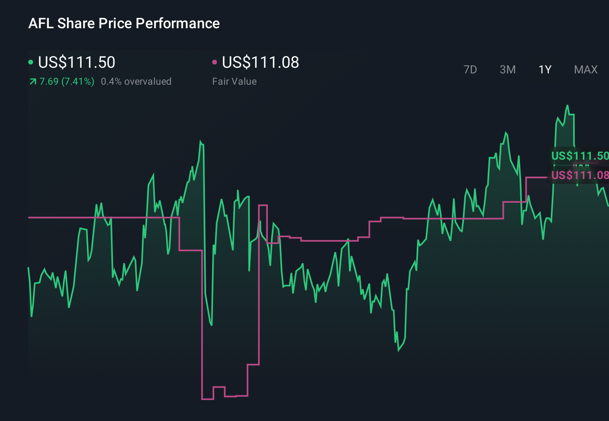Click the MAX time range option

click(x=586, y=69)
